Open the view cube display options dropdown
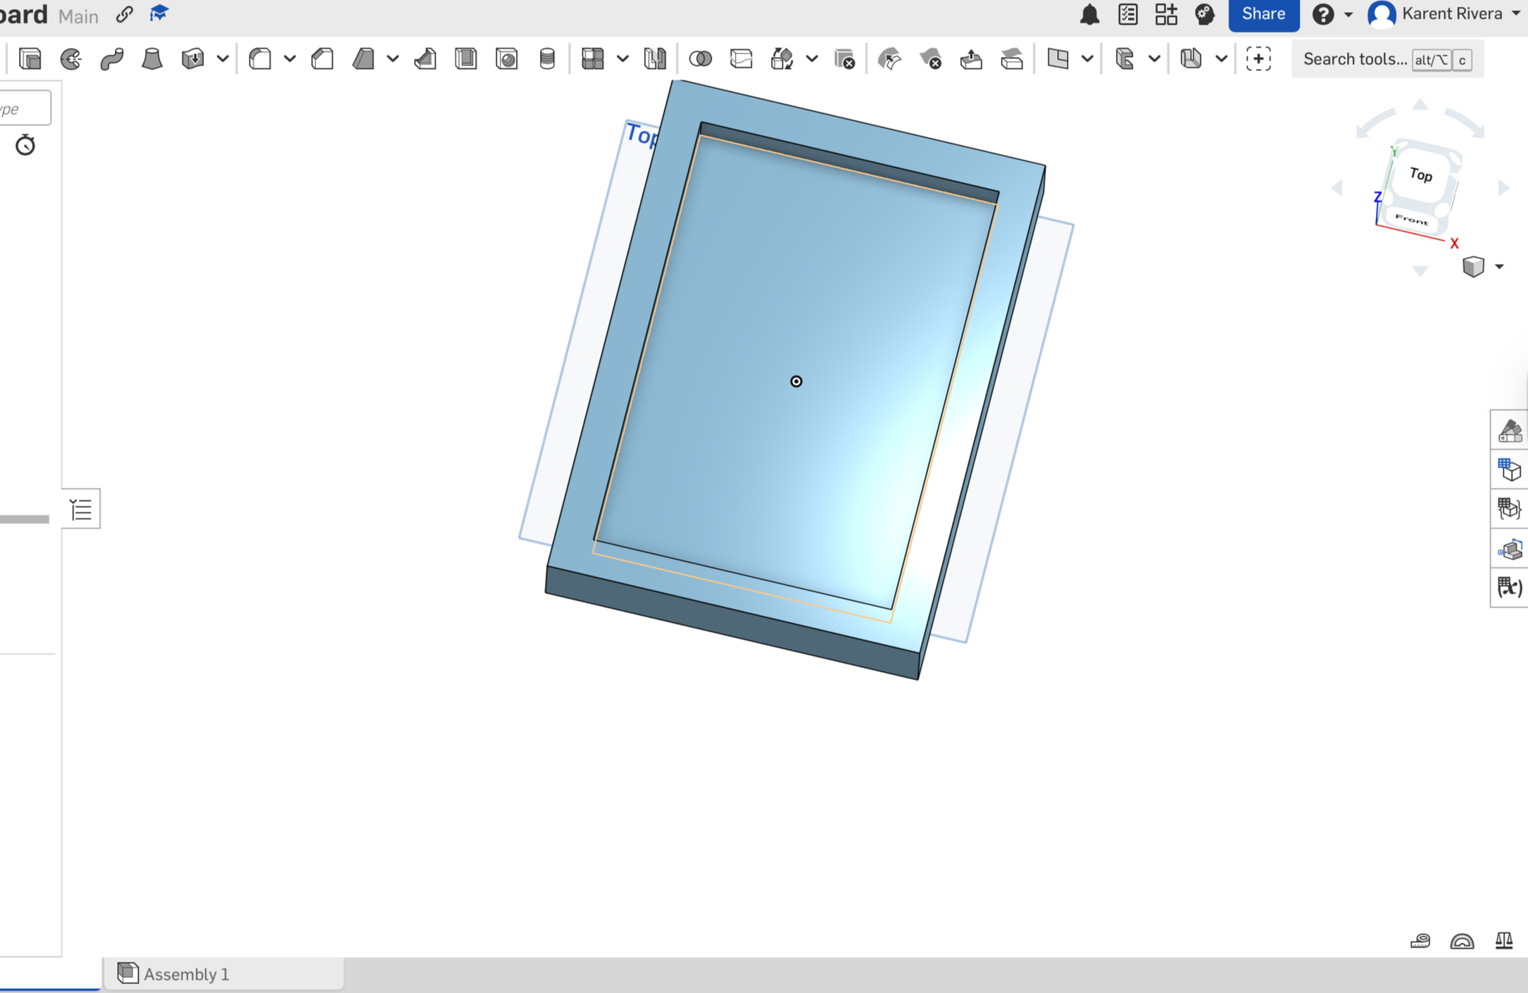The width and height of the screenshot is (1528, 993). (x=1499, y=267)
